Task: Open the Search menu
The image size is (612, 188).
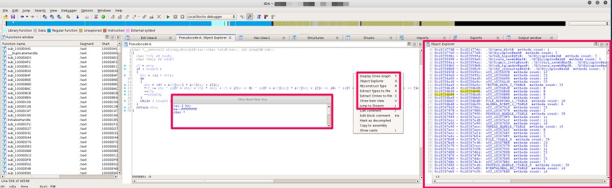Action: (x=40, y=10)
